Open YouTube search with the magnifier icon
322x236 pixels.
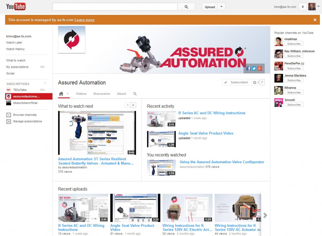coord(186,6)
